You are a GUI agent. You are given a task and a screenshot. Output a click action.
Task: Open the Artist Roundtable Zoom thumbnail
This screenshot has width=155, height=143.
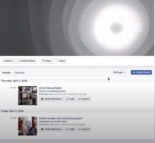tap(28, 96)
